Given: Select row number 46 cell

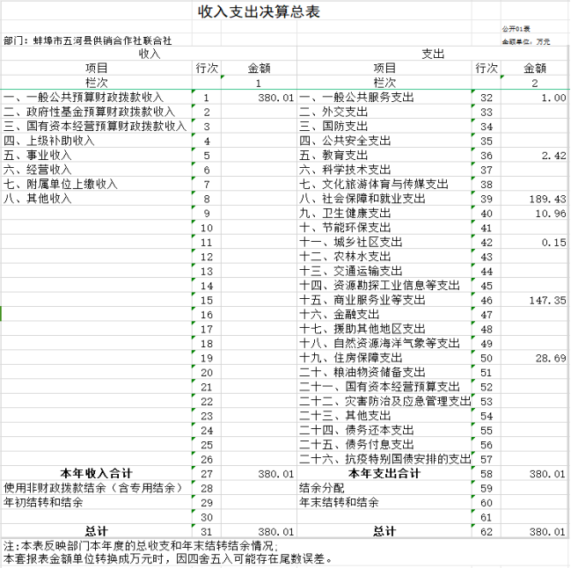Looking at the screenshot, I should (x=487, y=300).
